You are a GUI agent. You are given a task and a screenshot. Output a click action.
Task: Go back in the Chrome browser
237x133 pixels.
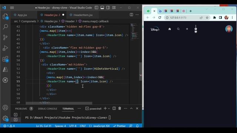click(148, 18)
